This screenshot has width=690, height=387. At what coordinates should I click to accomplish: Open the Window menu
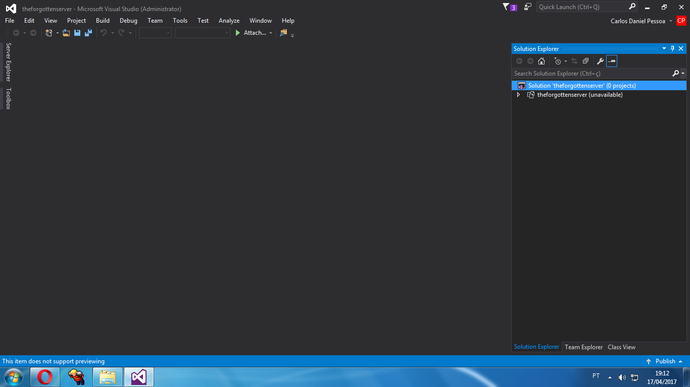pos(261,21)
